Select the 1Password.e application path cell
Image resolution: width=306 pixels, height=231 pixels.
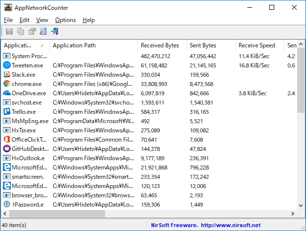point(93,205)
